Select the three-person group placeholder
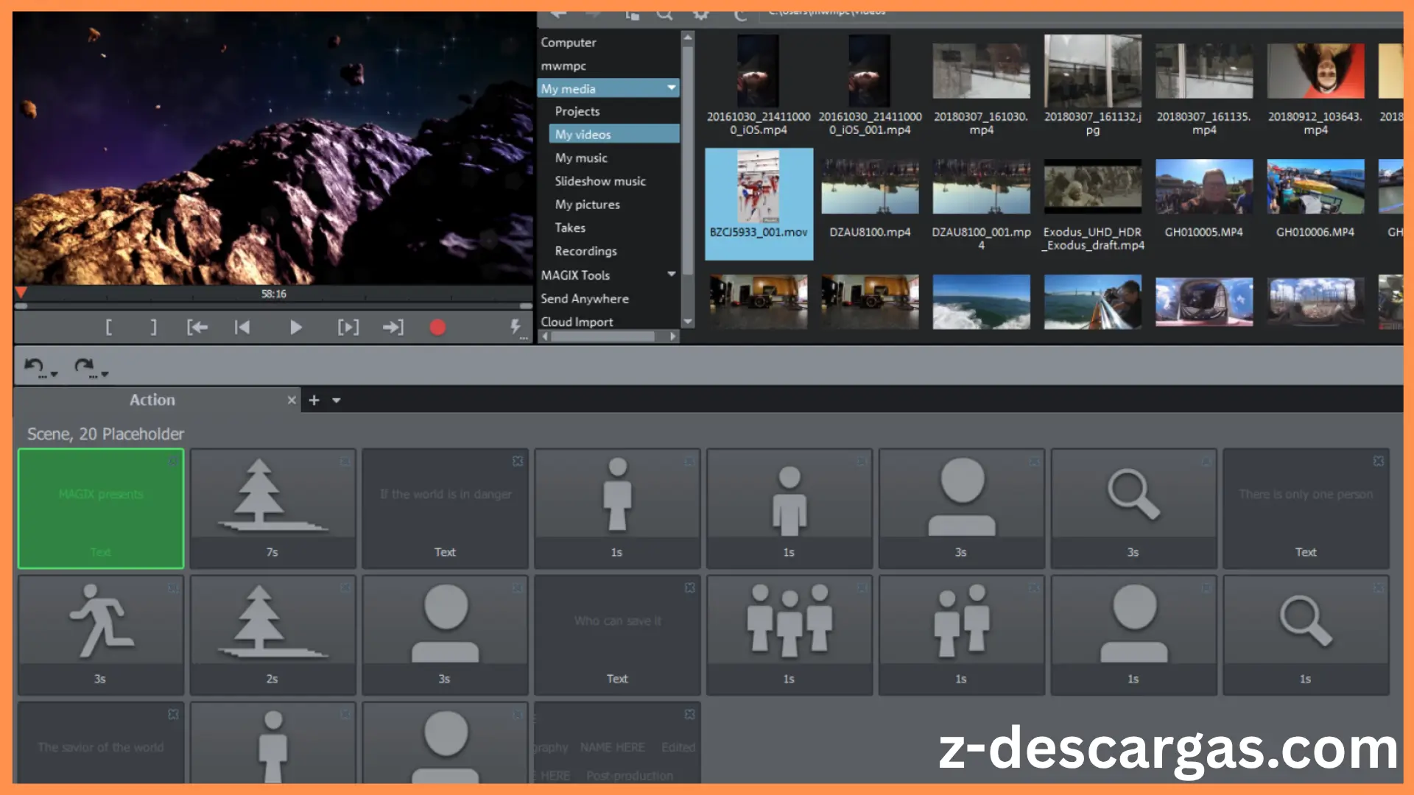The image size is (1414, 795). pos(789,635)
